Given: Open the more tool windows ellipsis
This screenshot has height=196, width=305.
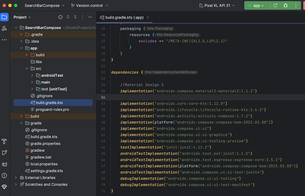Looking at the screenshot, I should (4, 40).
